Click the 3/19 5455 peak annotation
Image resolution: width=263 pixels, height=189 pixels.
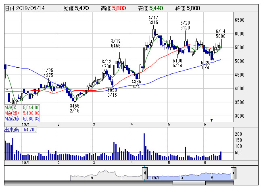click(x=116, y=43)
